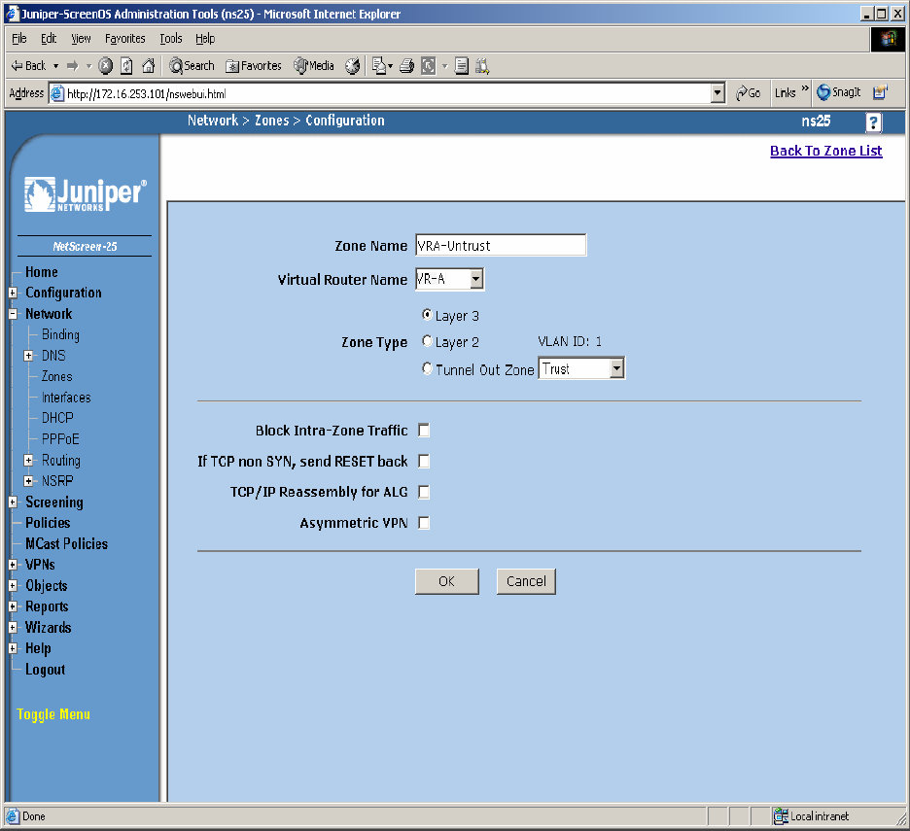Expand the VPNs tree node
This screenshot has width=910, height=831.
[x=13, y=565]
